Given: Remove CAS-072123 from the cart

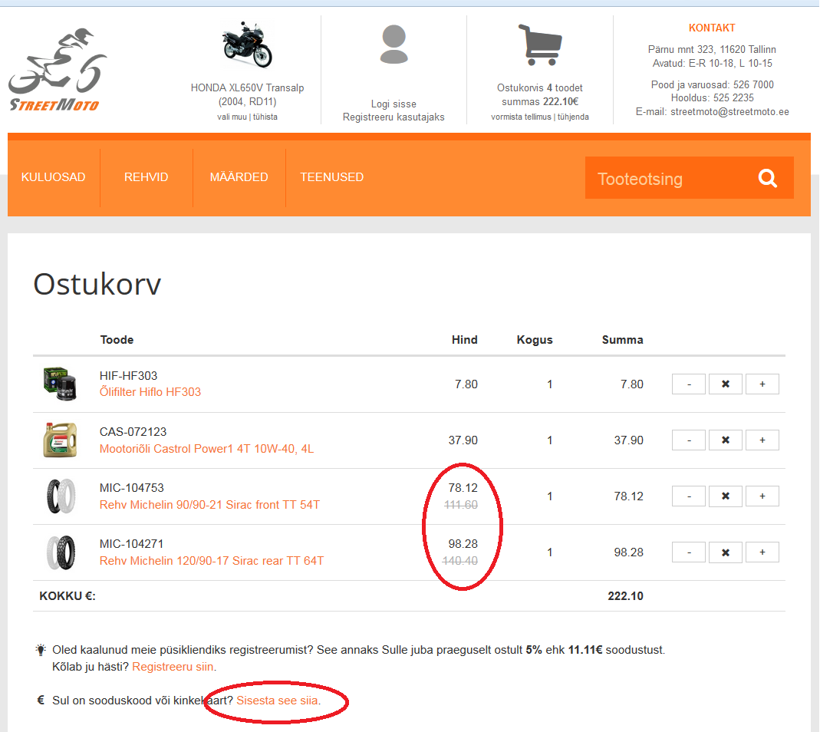Looking at the screenshot, I should [726, 440].
